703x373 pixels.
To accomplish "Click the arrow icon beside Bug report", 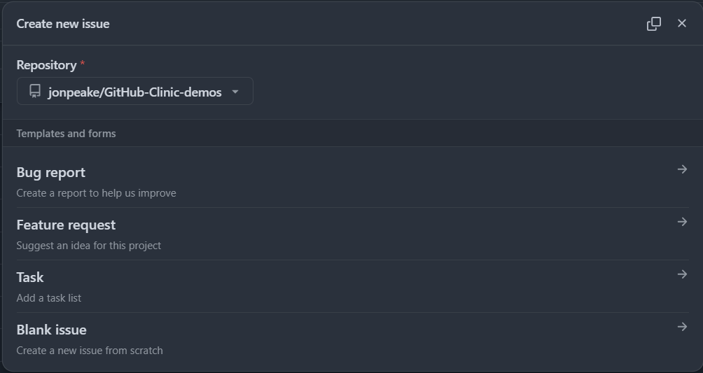I will 682,169.
